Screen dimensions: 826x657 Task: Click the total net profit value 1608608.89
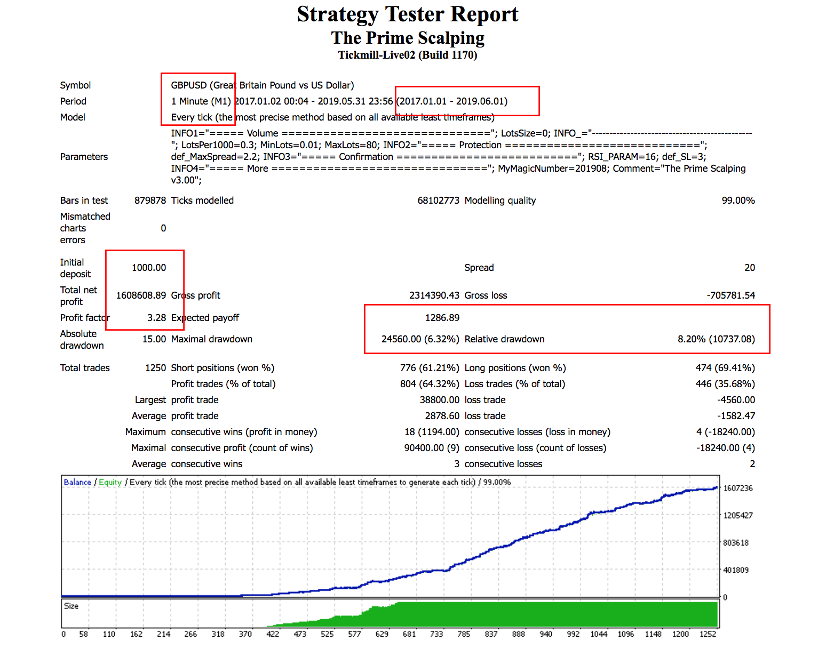click(141, 295)
